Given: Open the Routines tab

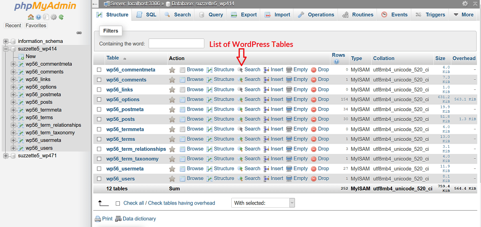Looking at the screenshot, I should click(357, 14).
